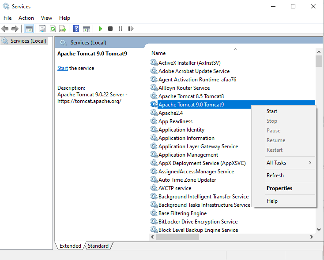Select Application Layer Gateway Service row
The image size is (324, 260).
point(198,146)
